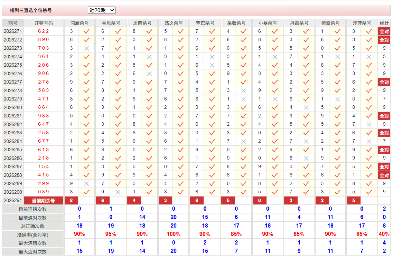Click the 统计 column header
393x259 pixels.
(x=384, y=23)
